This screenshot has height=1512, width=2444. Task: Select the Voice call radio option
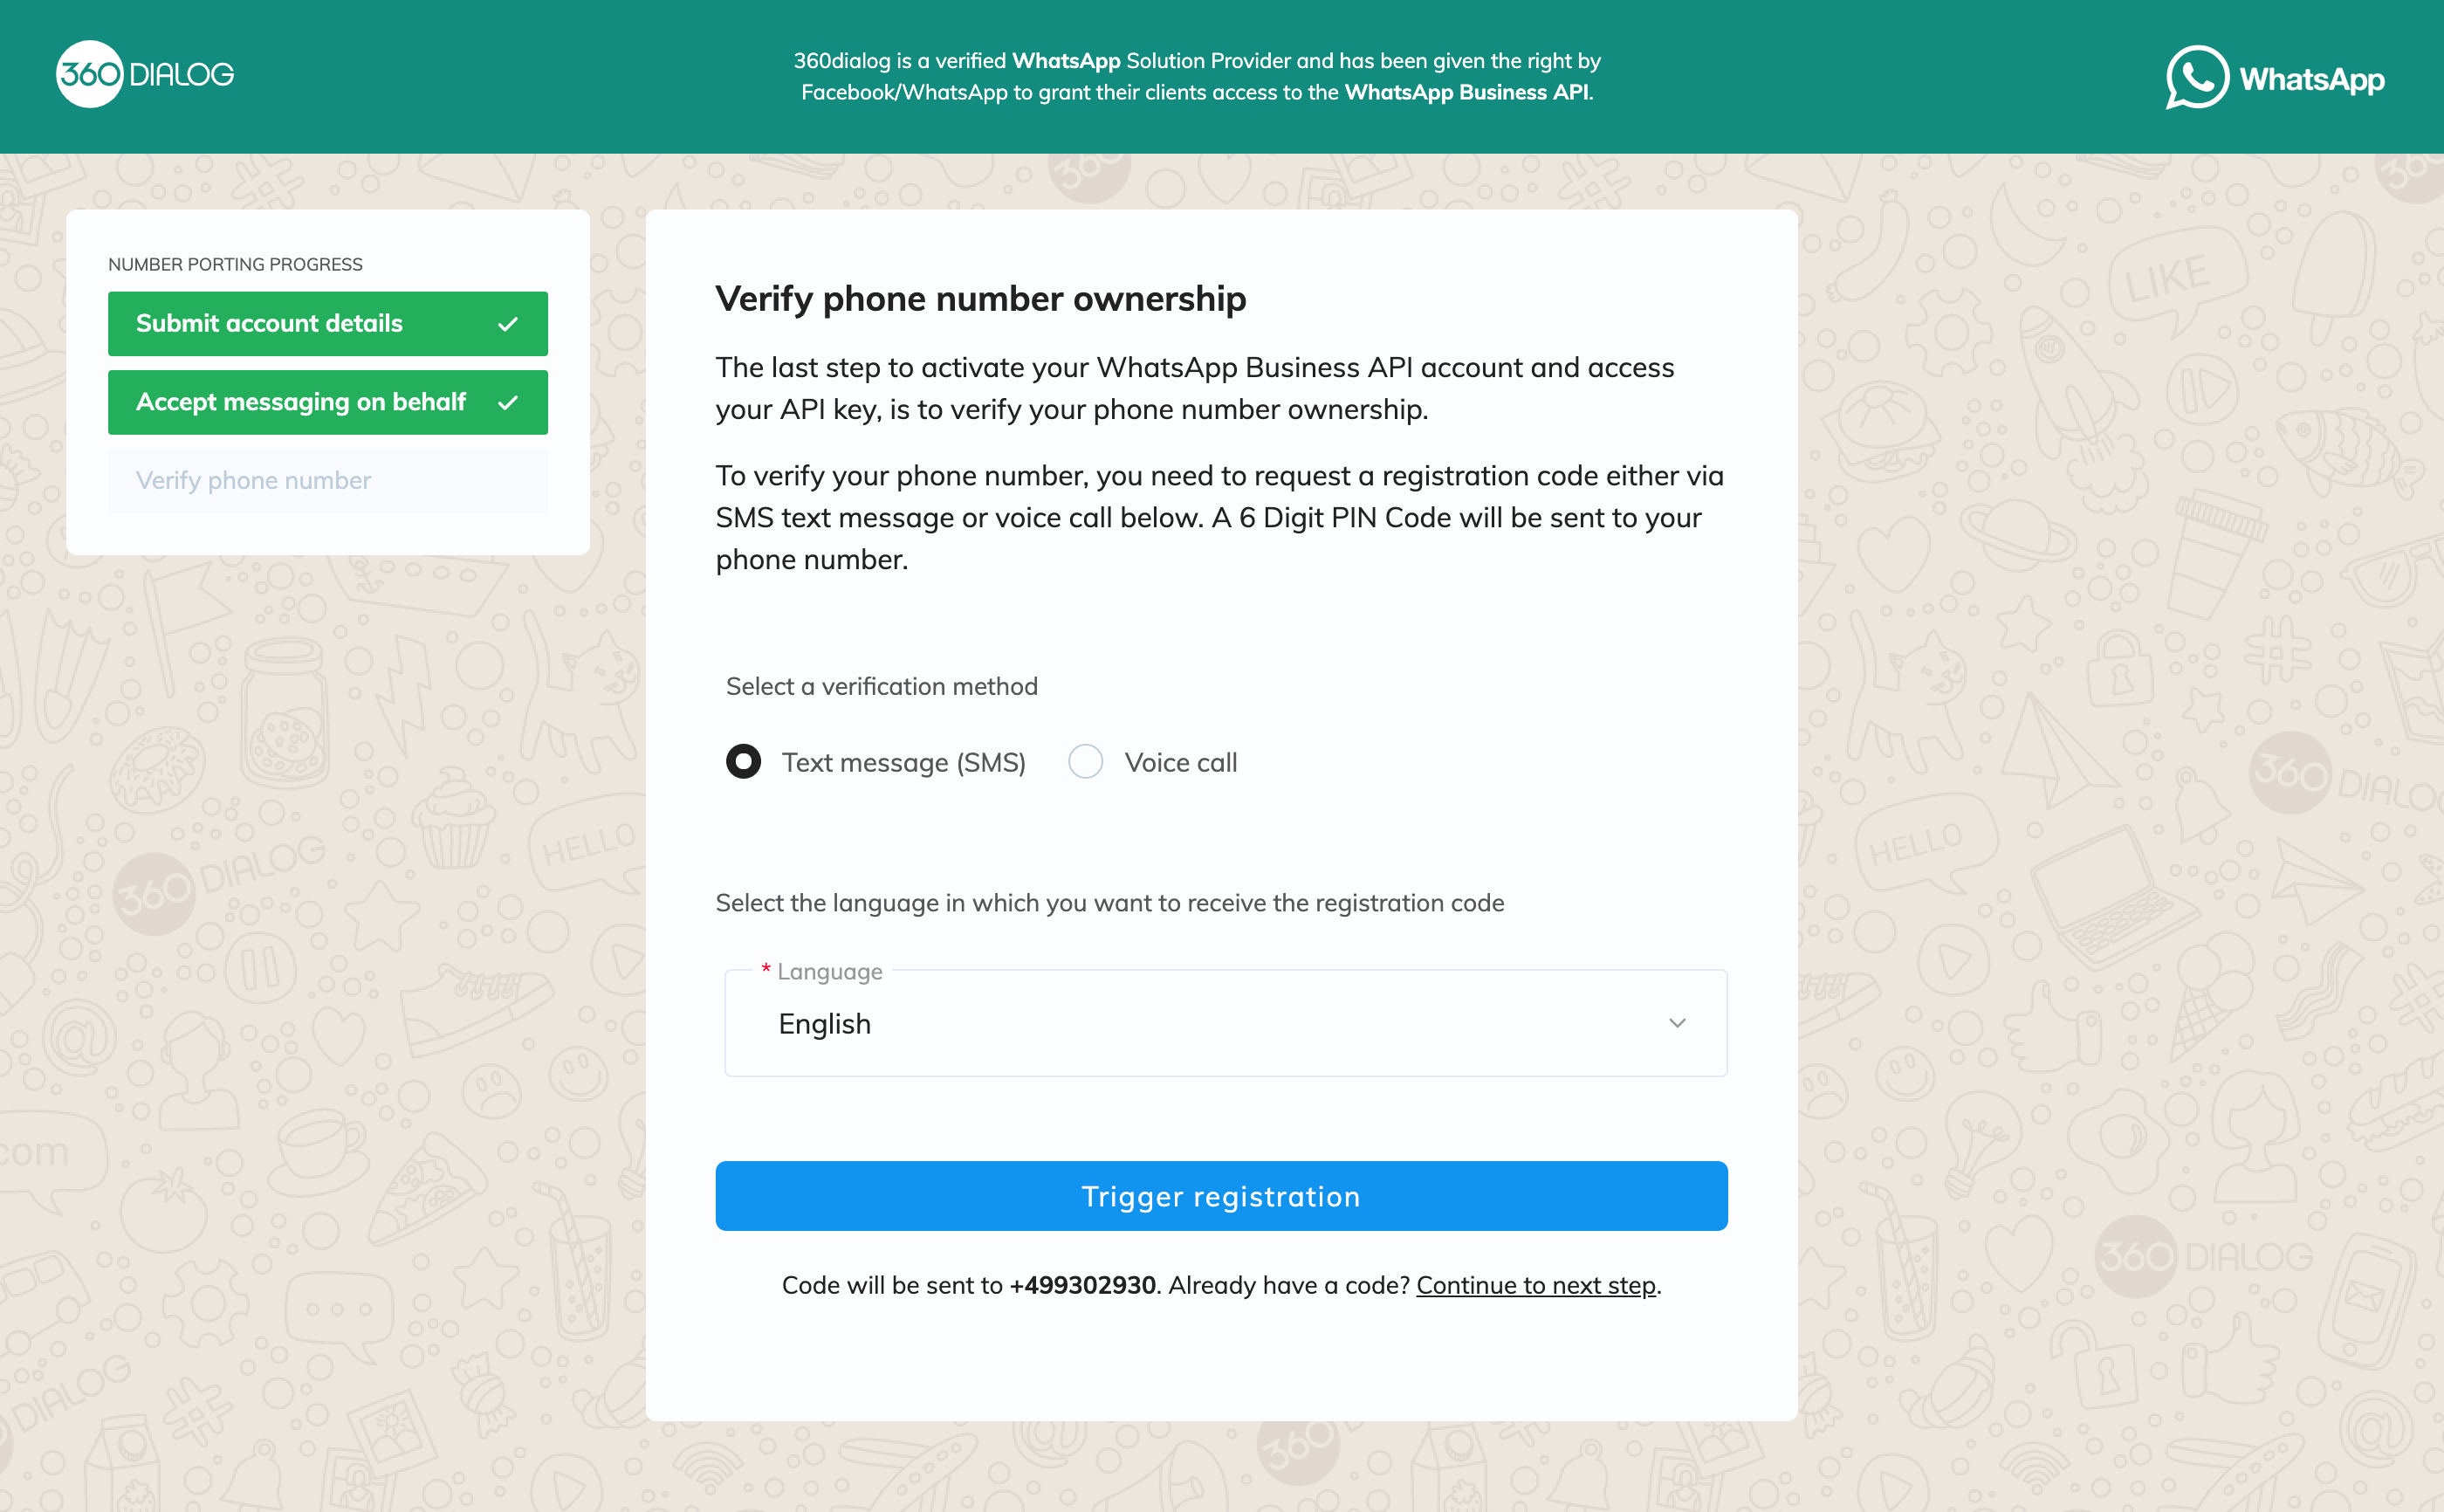[1085, 762]
